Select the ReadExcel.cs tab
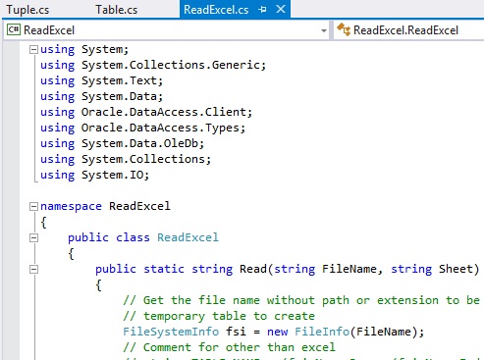484x360 pixels. (x=216, y=10)
